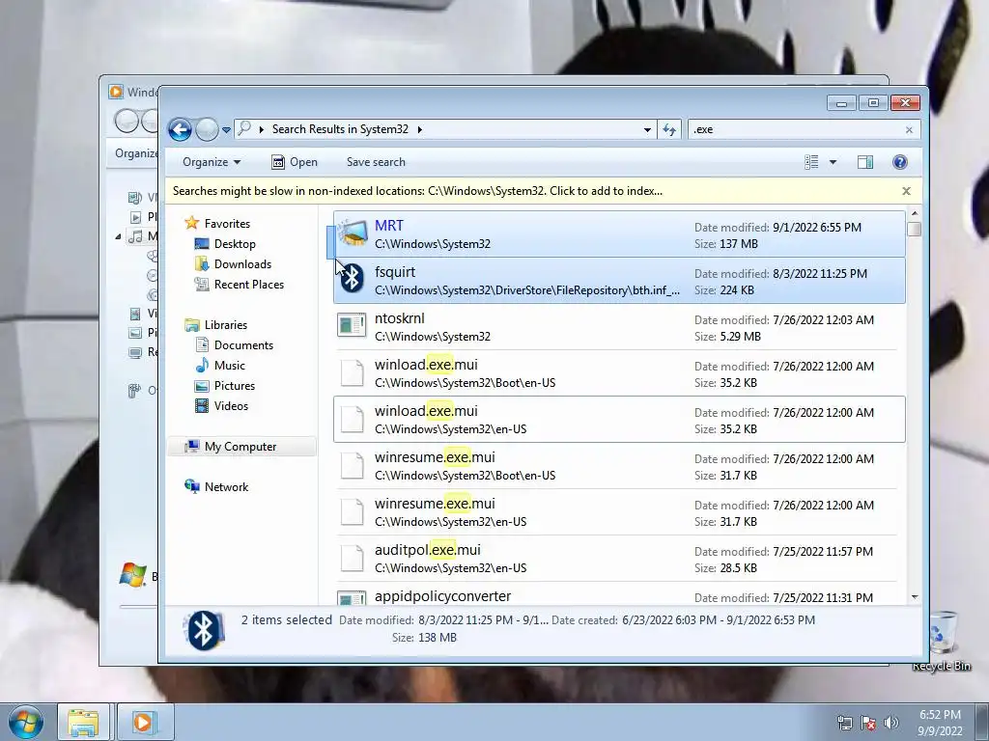Open the Organize menu
Viewport: 989px width, 741px height.
[212, 162]
